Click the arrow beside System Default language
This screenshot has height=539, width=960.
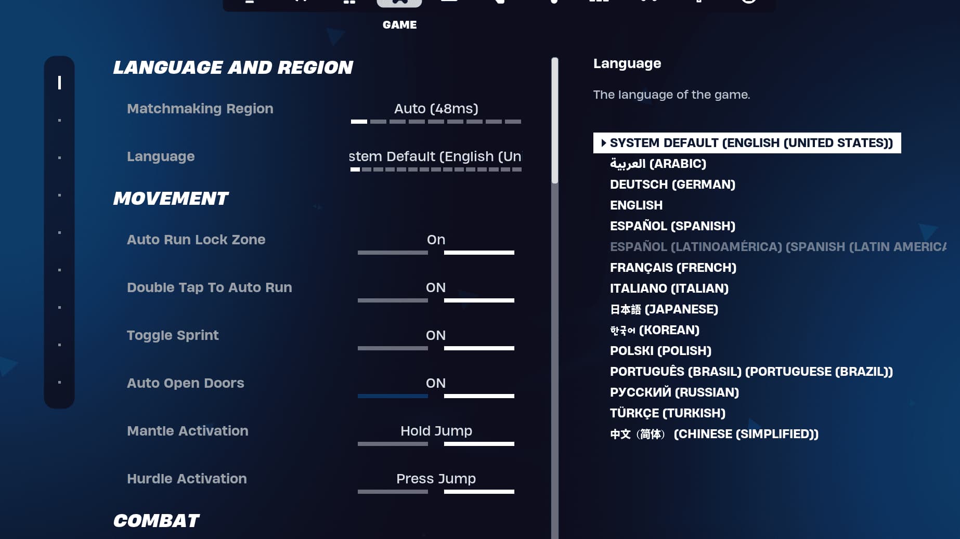pos(603,143)
